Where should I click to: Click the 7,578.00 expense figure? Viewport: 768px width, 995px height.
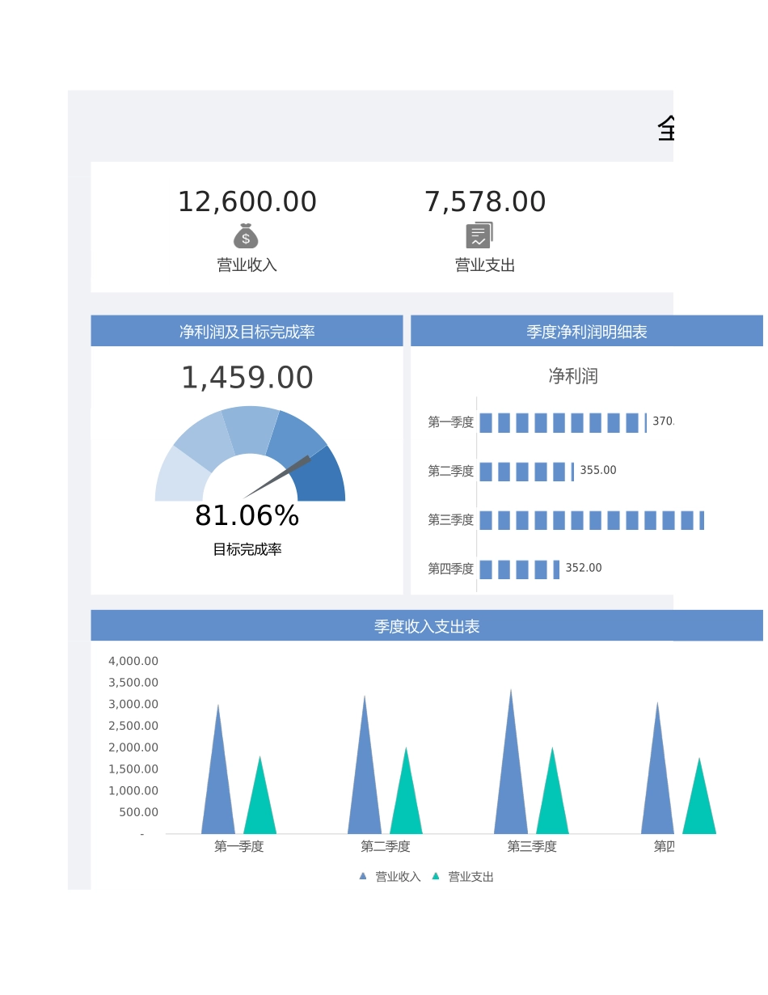pyautogui.click(x=485, y=202)
